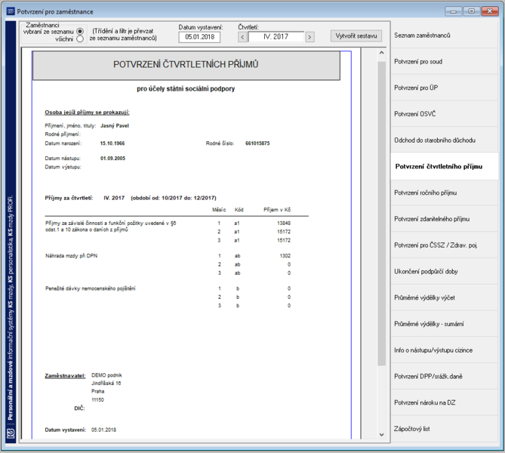This screenshot has width=505, height=453.
Task: Open Potvrzení zdanitelného příjmu
Action: pyautogui.click(x=445, y=219)
